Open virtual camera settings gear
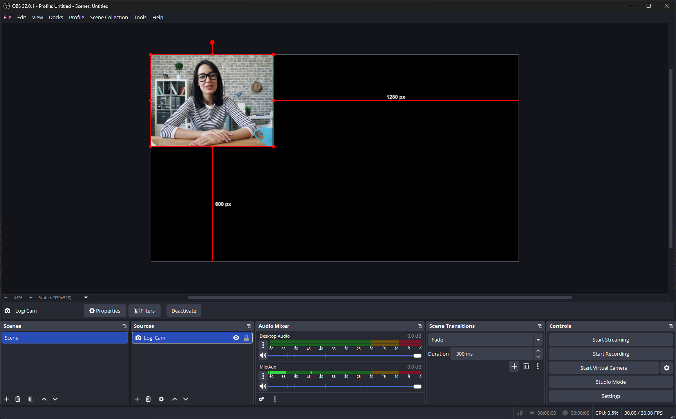The image size is (676, 419). click(666, 368)
